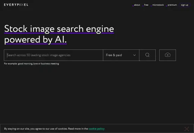Expand the chevron arrow beside Free & paid

click(135, 55)
